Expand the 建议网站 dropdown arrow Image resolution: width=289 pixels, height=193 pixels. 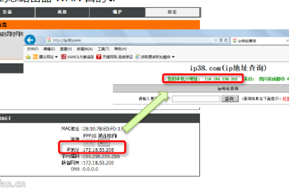click(x=56, y=57)
